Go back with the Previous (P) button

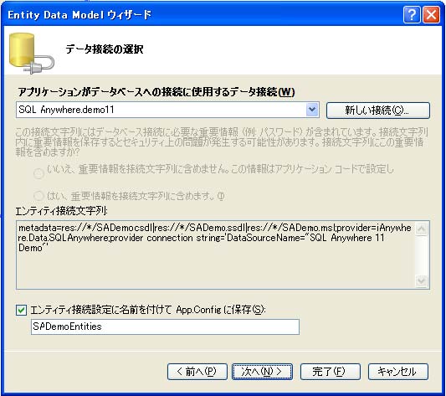point(197,372)
